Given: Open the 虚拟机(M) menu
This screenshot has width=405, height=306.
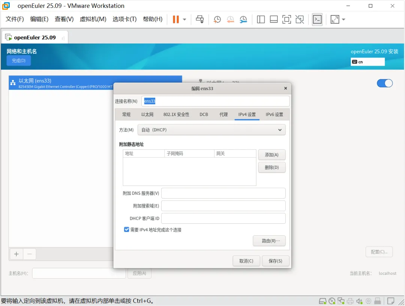Looking at the screenshot, I should click(93, 19).
